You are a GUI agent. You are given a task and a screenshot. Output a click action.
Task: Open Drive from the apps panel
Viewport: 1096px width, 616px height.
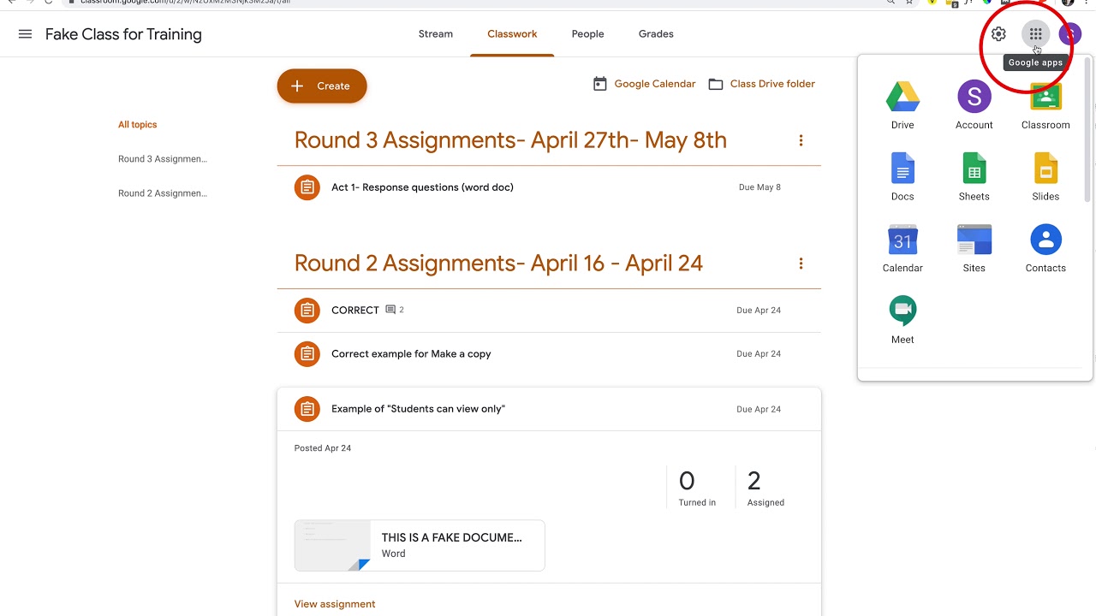(x=902, y=105)
